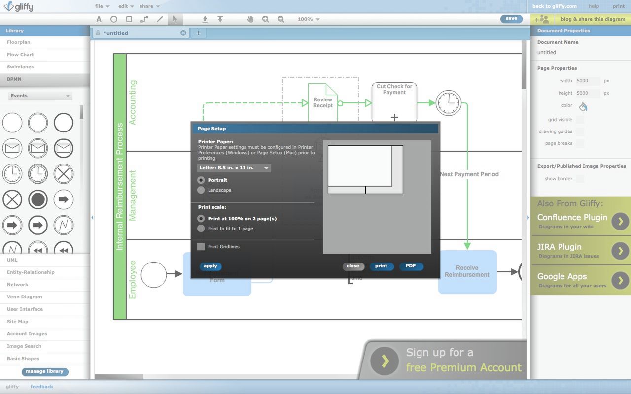
Task: Expand the Swimlanes library section
Action: pos(45,67)
